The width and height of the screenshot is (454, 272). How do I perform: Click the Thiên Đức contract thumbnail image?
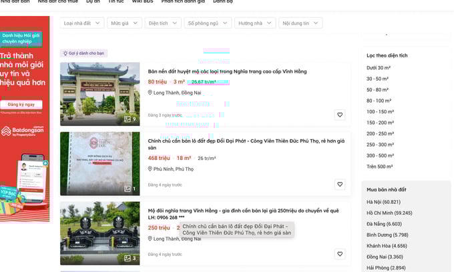100,163
